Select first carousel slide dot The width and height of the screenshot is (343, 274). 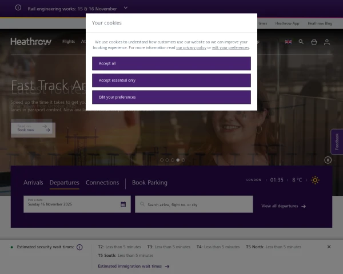pos(162,160)
